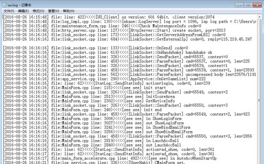The width and height of the screenshot is (264, 164).
Task: Click the 'handshake ok' log line
Action: 107,52
